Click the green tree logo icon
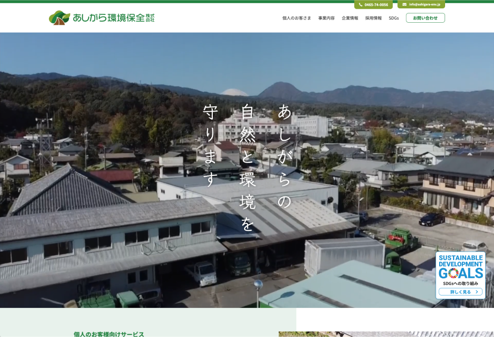The image size is (494, 337). (x=59, y=18)
